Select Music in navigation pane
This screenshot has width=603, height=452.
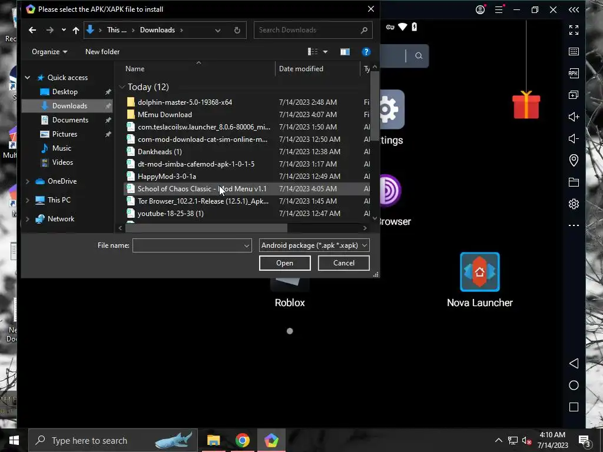(61, 148)
